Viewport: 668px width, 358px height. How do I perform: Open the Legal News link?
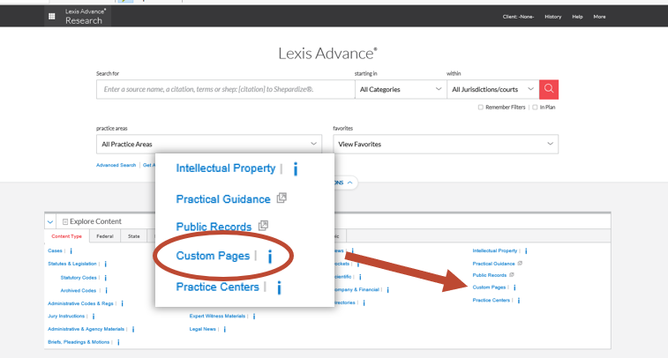[x=203, y=329]
